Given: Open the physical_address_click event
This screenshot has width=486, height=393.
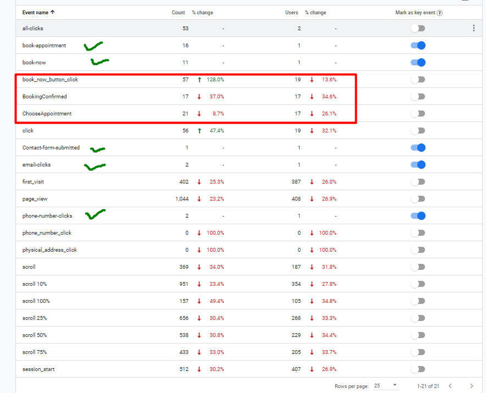Looking at the screenshot, I should click(49, 250).
